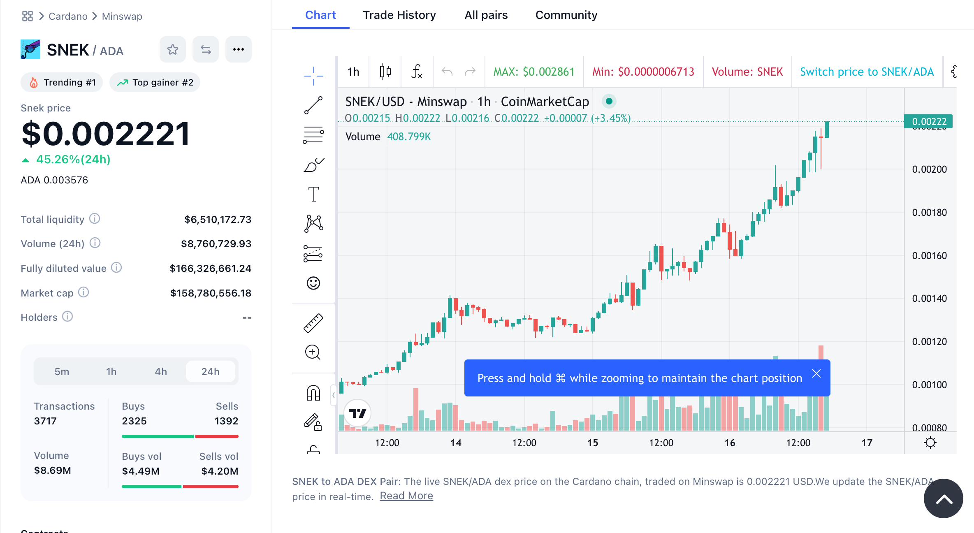Click the Top gainer #2 badge
This screenshot has height=533, width=974.
click(x=155, y=82)
